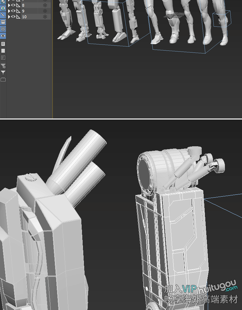
Task: Expand layer 8 in the scene explorer
Action: pyautogui.click(x=9, y=5)
